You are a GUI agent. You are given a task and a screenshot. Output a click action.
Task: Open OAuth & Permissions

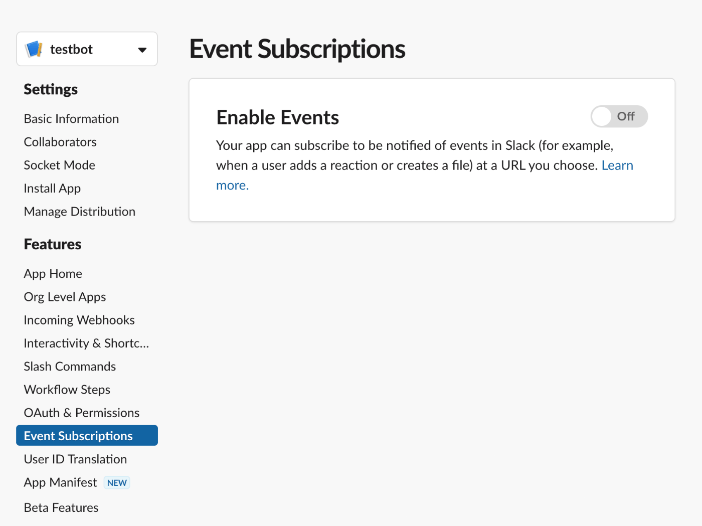tap(82, 413)
